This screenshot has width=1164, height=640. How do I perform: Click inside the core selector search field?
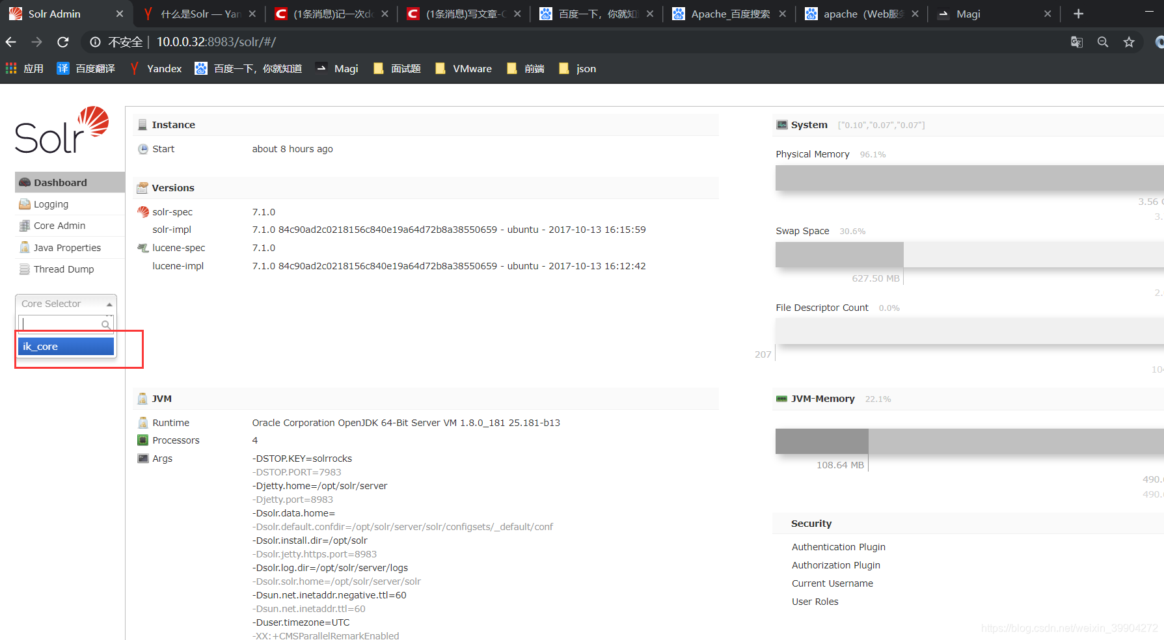click(62, 323)
